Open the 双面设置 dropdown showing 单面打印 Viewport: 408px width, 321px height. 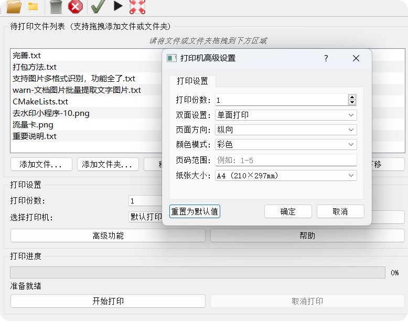(x=286, y=115)
